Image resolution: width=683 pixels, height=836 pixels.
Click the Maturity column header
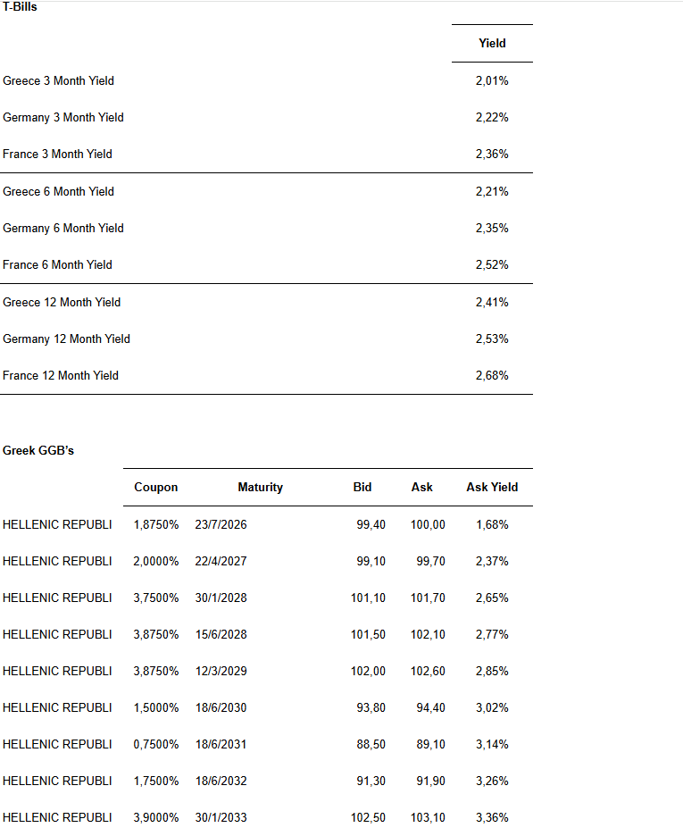click(261, 488)
